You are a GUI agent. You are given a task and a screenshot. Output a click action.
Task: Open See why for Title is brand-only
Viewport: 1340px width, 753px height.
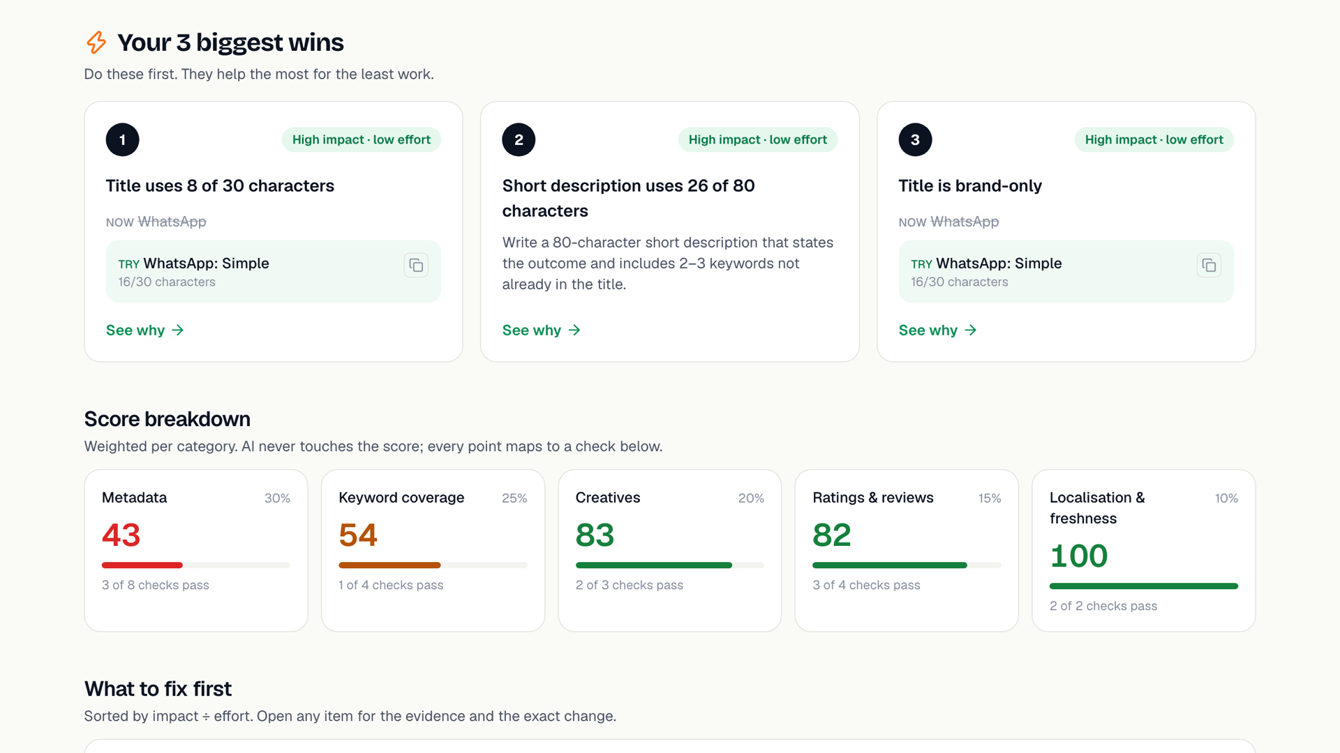coord(937,330)
